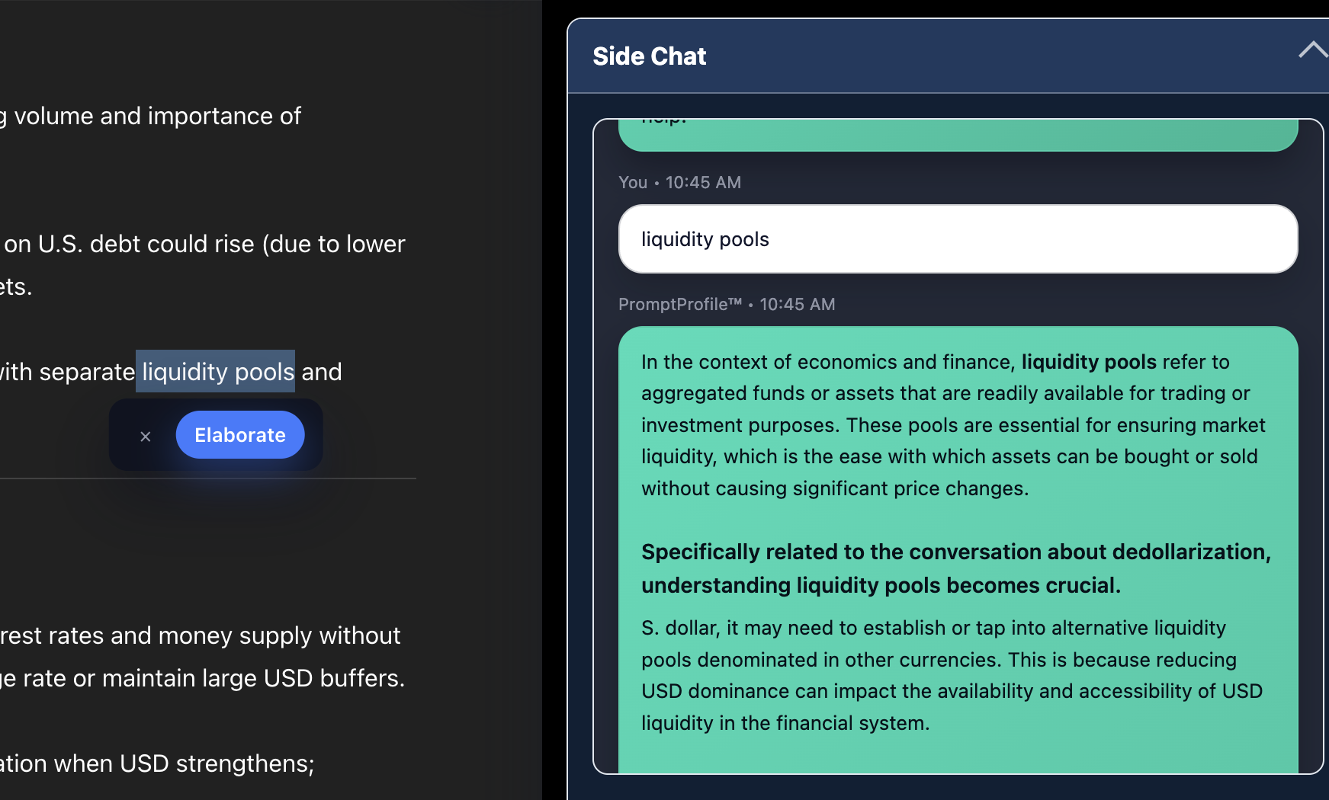Viewport: 1329px width, 800px height.
Task: Collapse the Side Chat panel using the chevron
Action: 1312,50
